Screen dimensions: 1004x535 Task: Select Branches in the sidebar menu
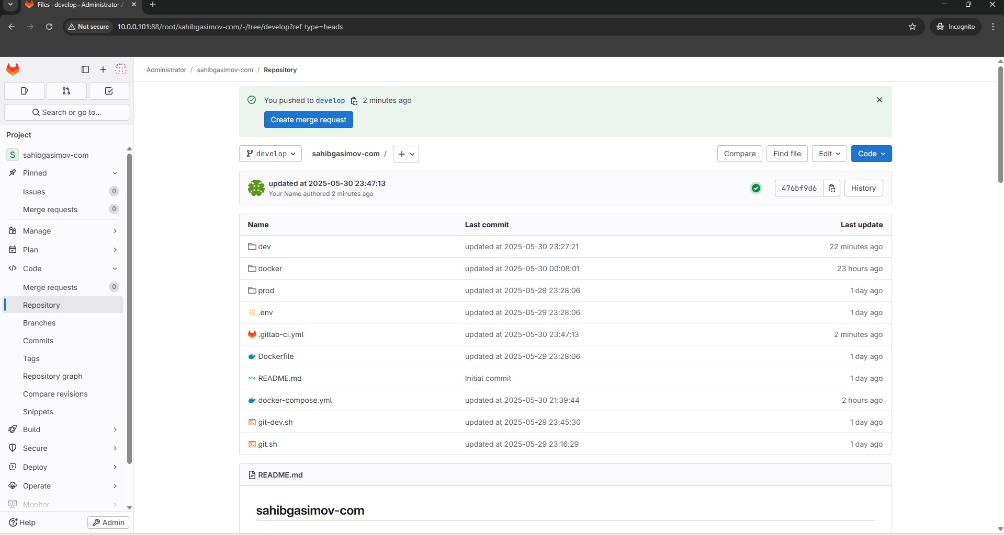coord(39,323)
